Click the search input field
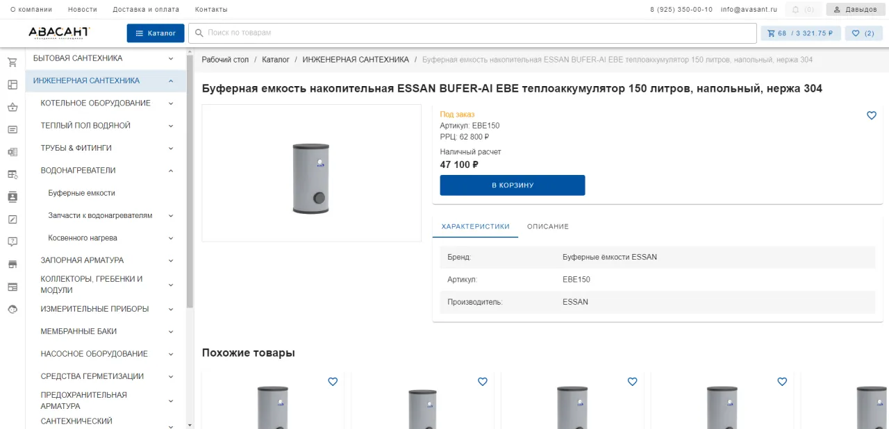Viewport: 889px width, 429px height. tap(417, 32)
